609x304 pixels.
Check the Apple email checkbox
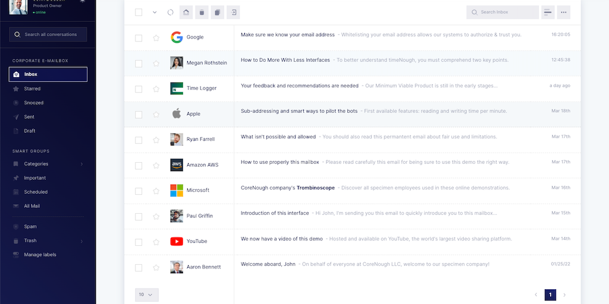pyautogui.click(x=139, y=115)
